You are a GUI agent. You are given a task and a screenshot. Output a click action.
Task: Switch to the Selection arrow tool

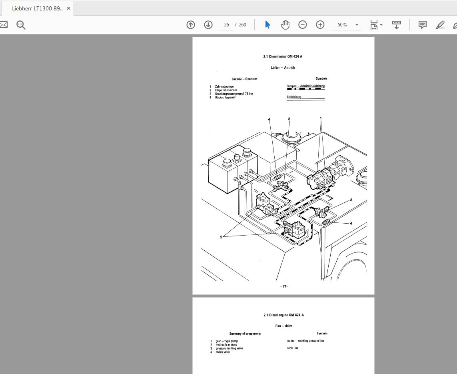pyautogui.click(x=267, y=24)
